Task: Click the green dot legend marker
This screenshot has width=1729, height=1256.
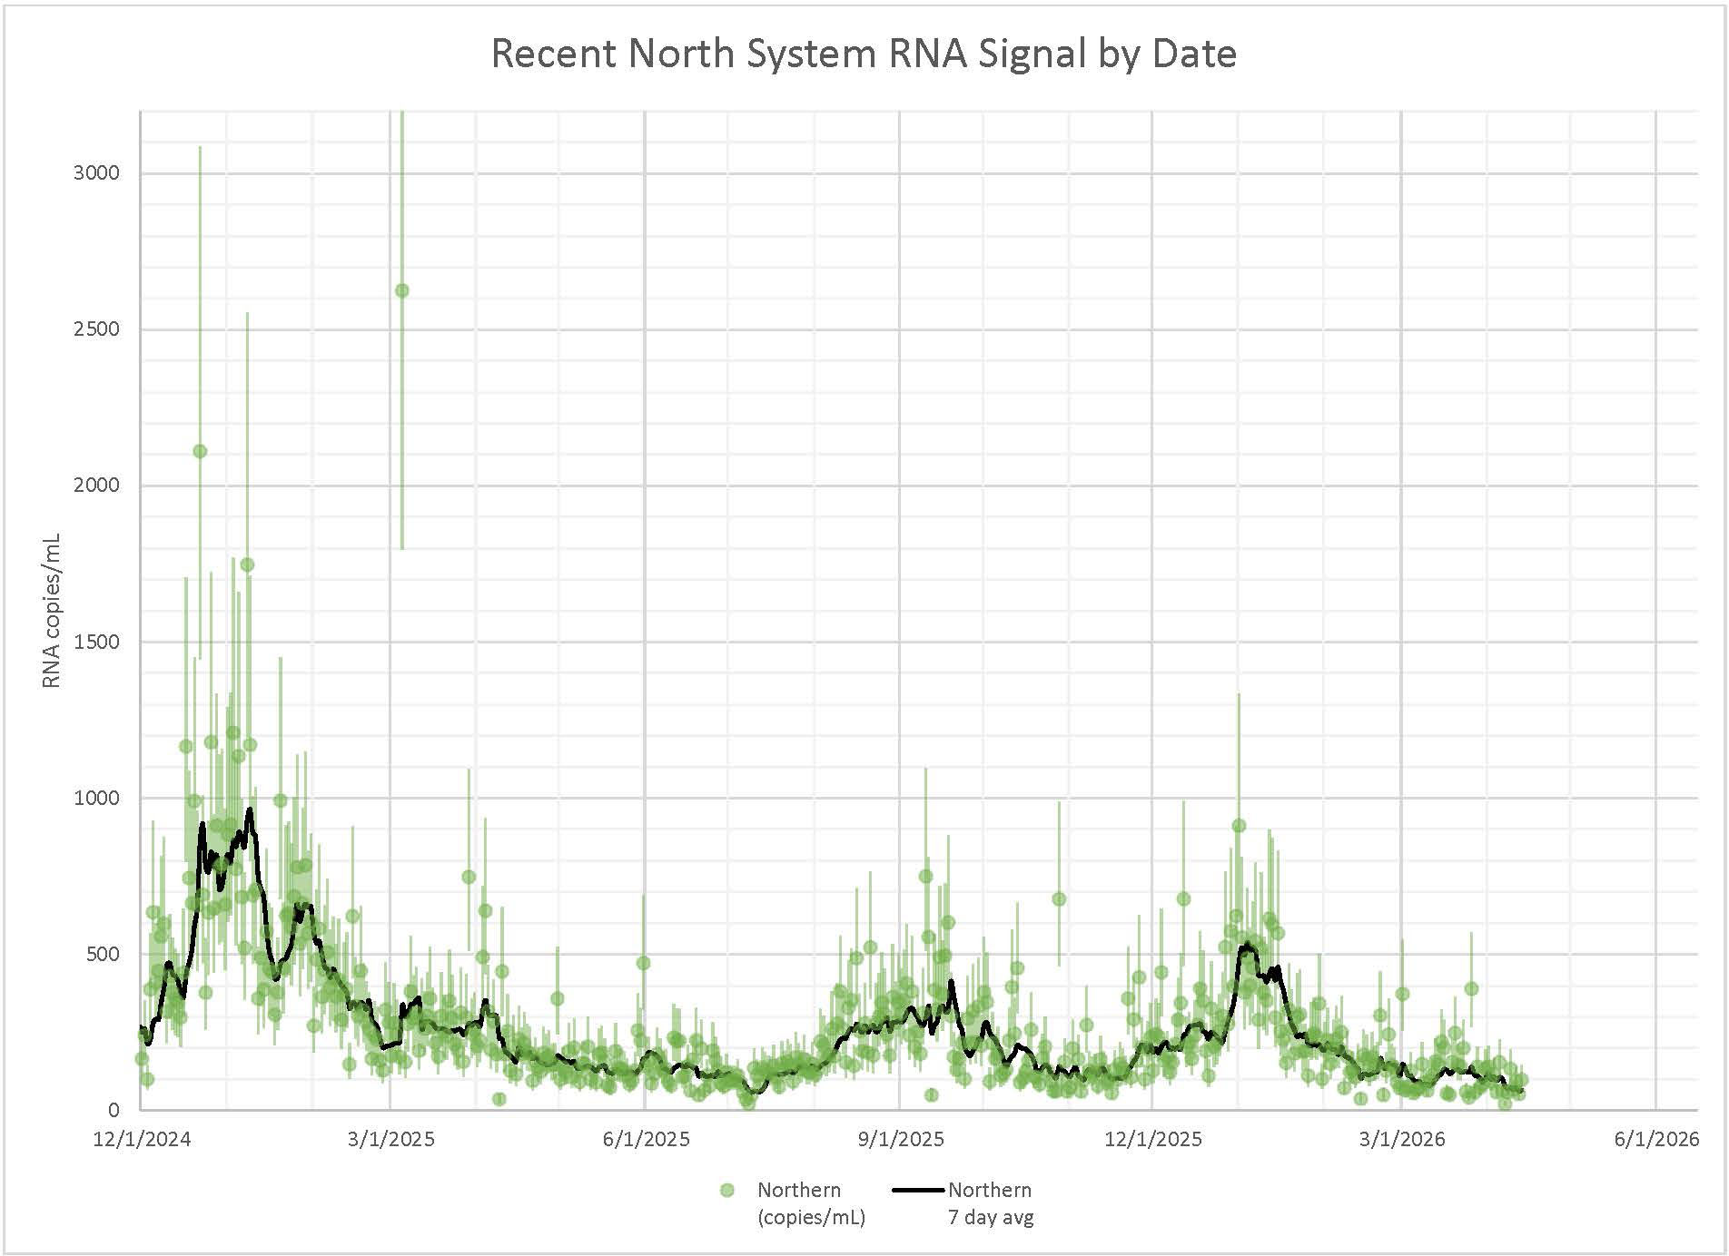Action: click(x=726, y=1191)
